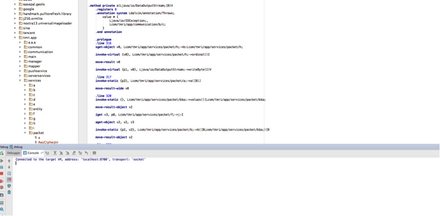440x216 pixels.
Task: Click the '.line 320' text in editor
Action: click(103, 96)
